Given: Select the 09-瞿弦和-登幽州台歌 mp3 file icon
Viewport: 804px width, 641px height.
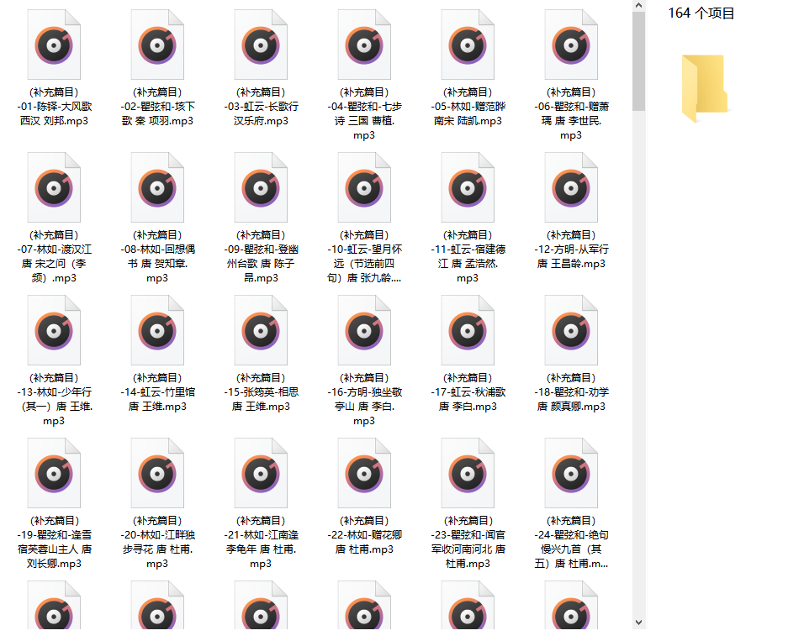Looking at the screenshot, I should point(261,187).
